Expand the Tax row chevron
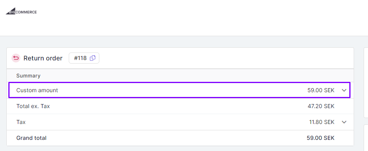This screenshot has width=368, height=151. pyautogui.click(x=344, y=122)
